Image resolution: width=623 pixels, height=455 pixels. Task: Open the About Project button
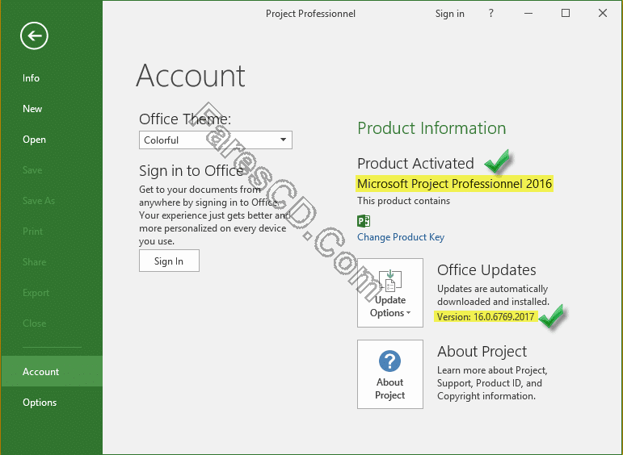[389, 374]
